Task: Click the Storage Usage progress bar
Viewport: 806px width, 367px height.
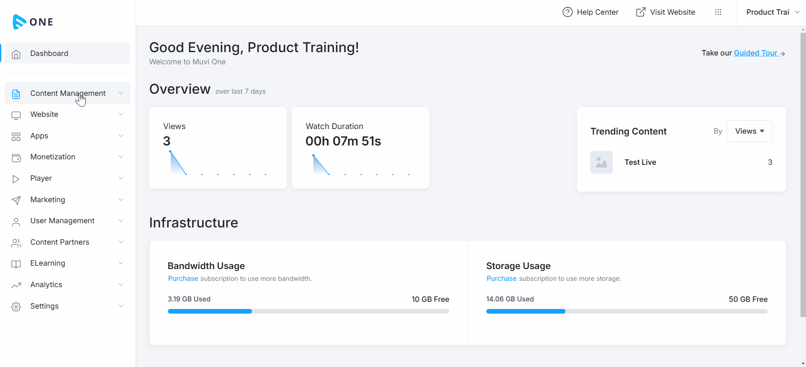Action: pyautogui.click(x=626, y=312)
